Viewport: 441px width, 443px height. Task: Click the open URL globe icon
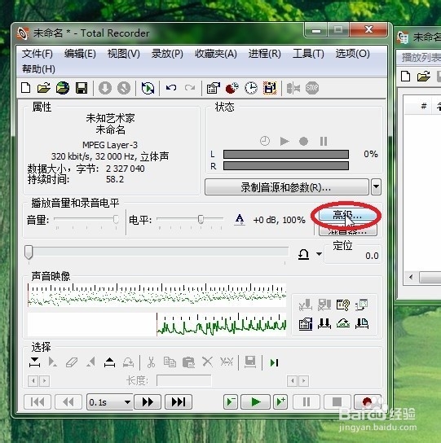63,88
